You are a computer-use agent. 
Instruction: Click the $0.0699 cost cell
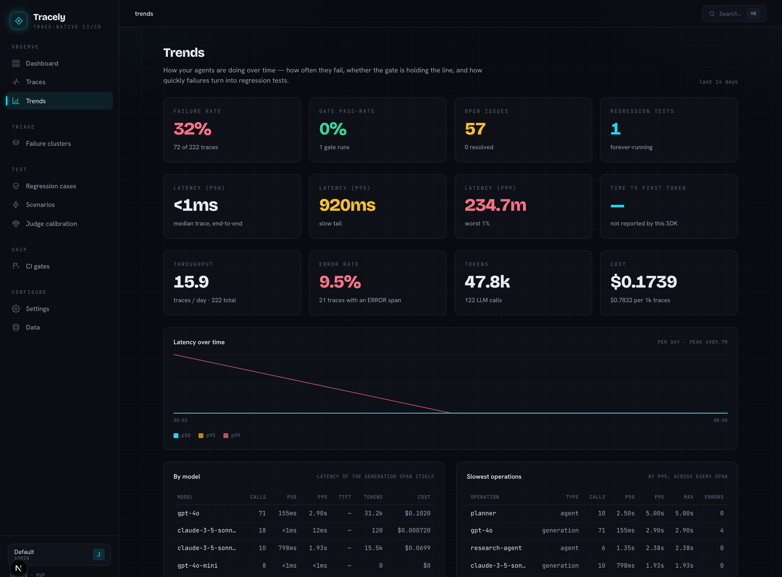[418, 548]
